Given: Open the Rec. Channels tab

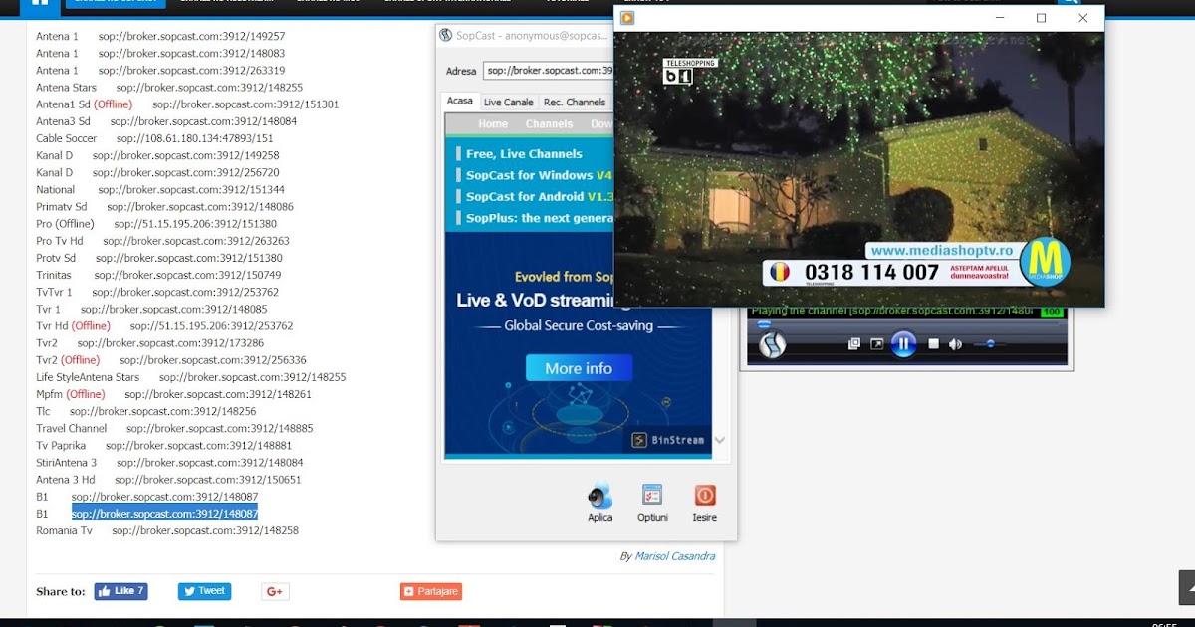Looking at the screenshot, I should [x=575, y=103].
